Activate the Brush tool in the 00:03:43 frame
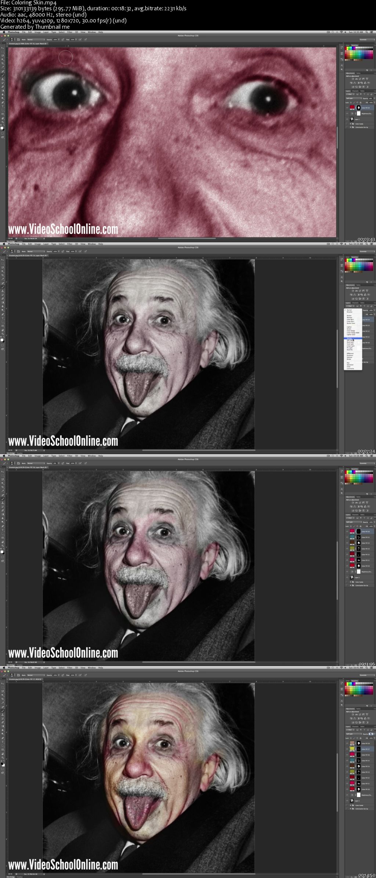 pos(3,75)
